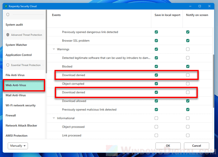Click the Events column header
This screenshot has width=218, height=157.
[56, 15]
